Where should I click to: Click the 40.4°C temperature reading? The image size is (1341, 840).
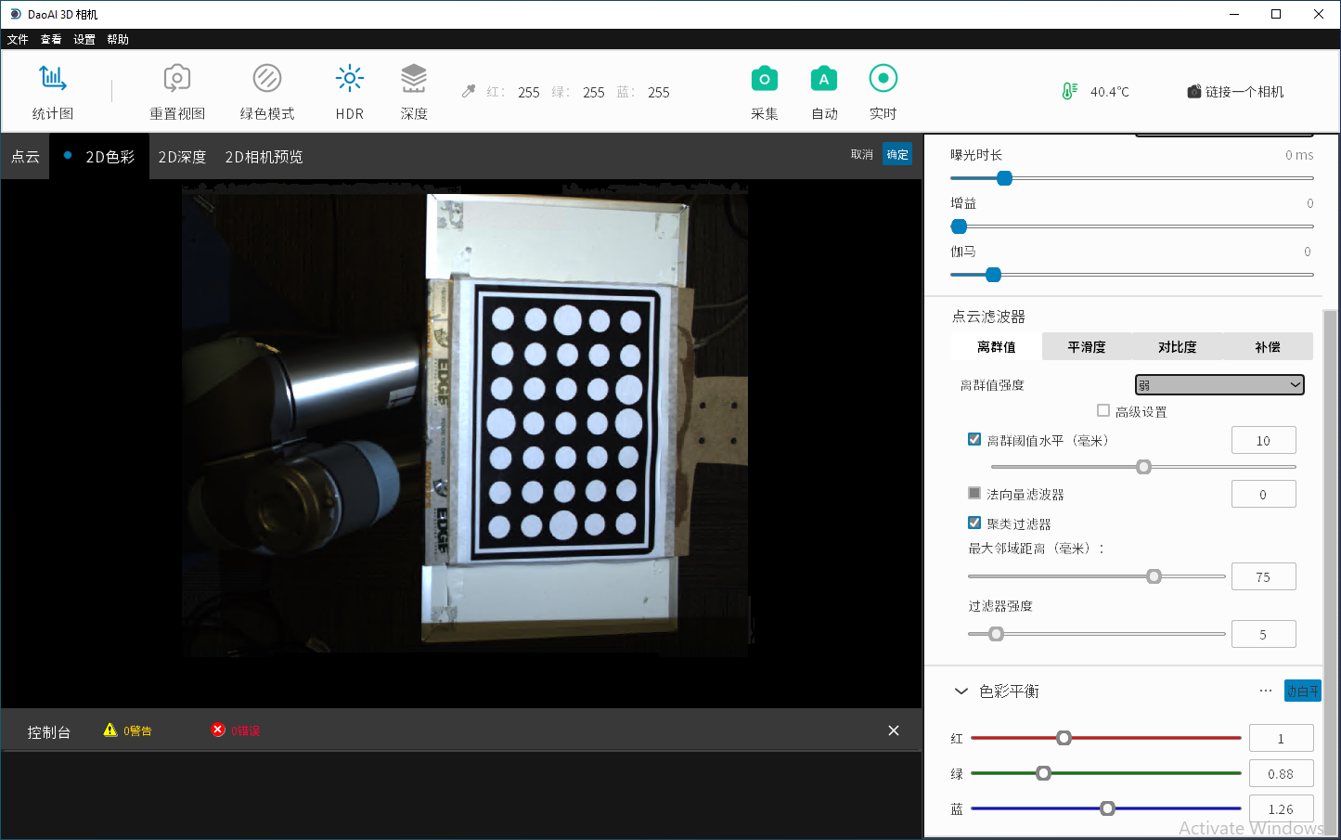click(x=1110, y=91)
